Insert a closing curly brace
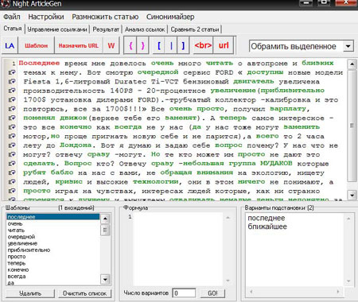The image size is (358, 302). tap(143, 45)
